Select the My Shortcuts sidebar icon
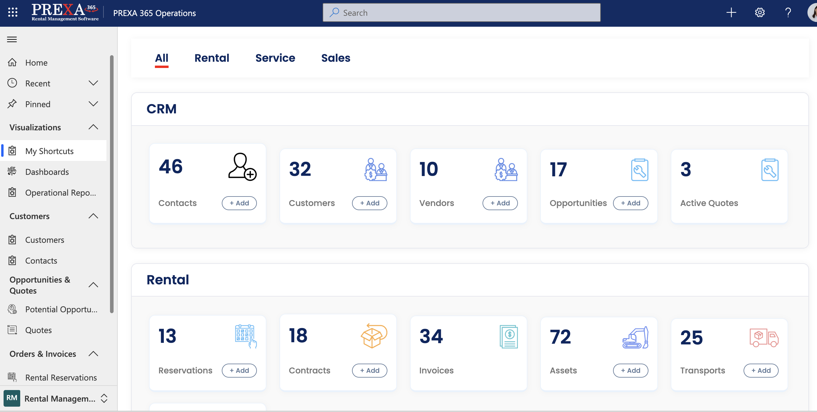Screen dimensions: 817x412 [x=12, y=151]
